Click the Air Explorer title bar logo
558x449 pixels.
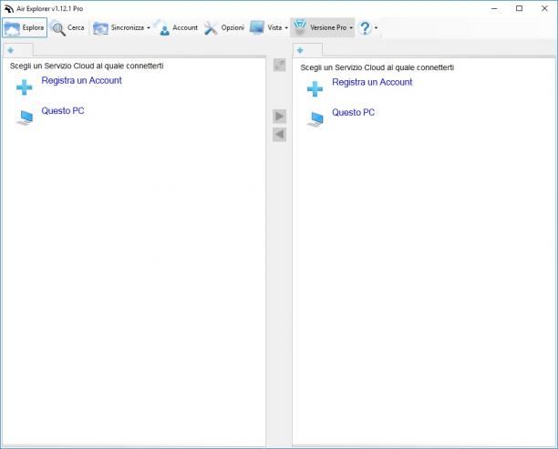pyautogui.click(x=8, y=8)
